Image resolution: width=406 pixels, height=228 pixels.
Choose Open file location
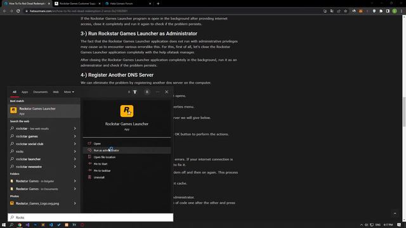click(127, 157)
